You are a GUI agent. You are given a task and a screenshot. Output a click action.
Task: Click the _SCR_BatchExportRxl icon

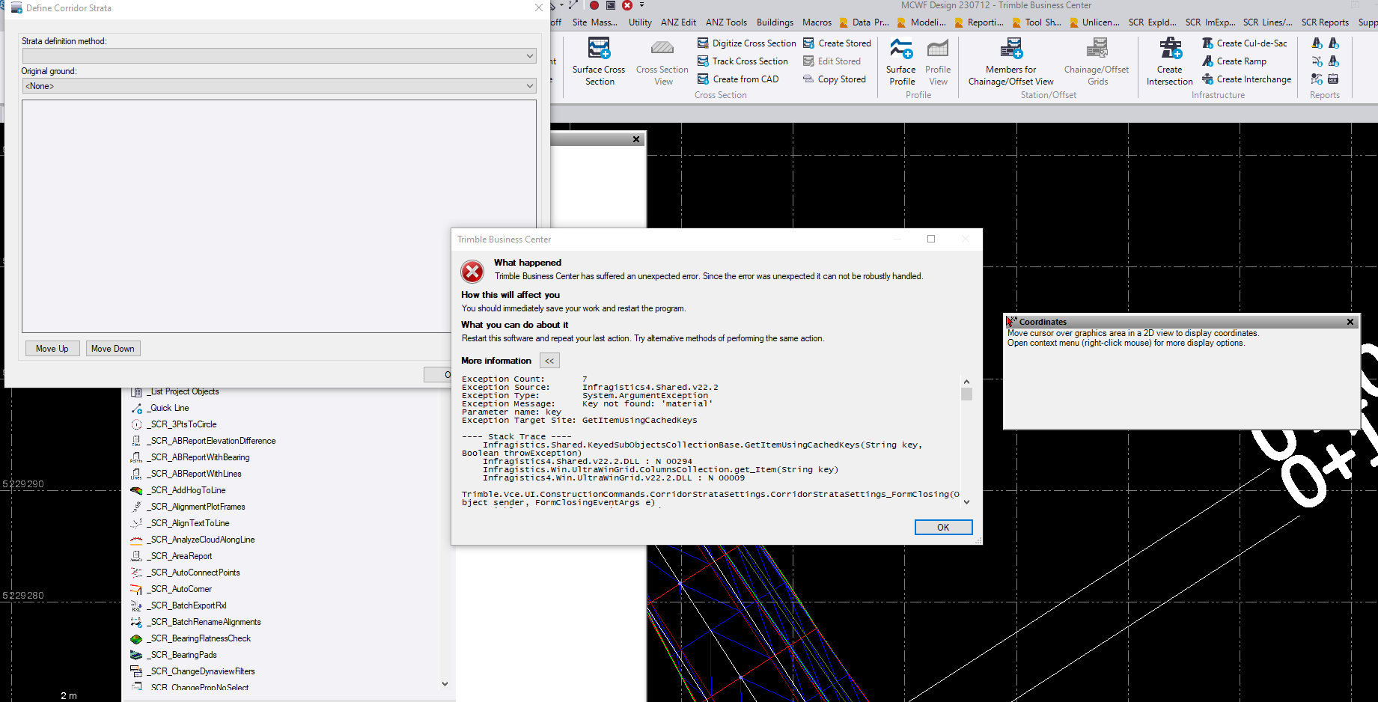click(136, 605)
